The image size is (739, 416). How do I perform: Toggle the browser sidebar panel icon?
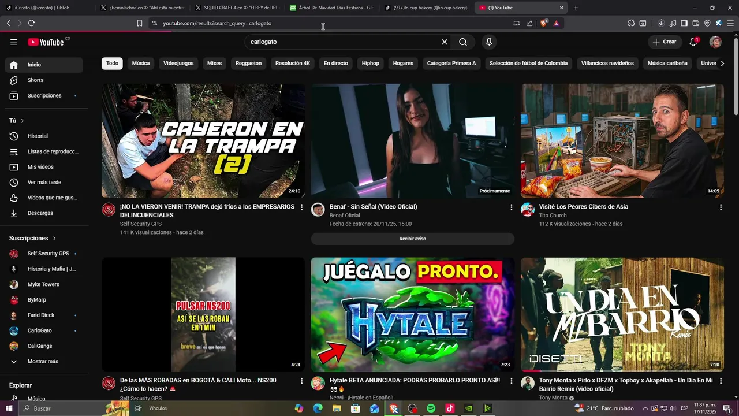pyautogui.click(x=684, y=23)
